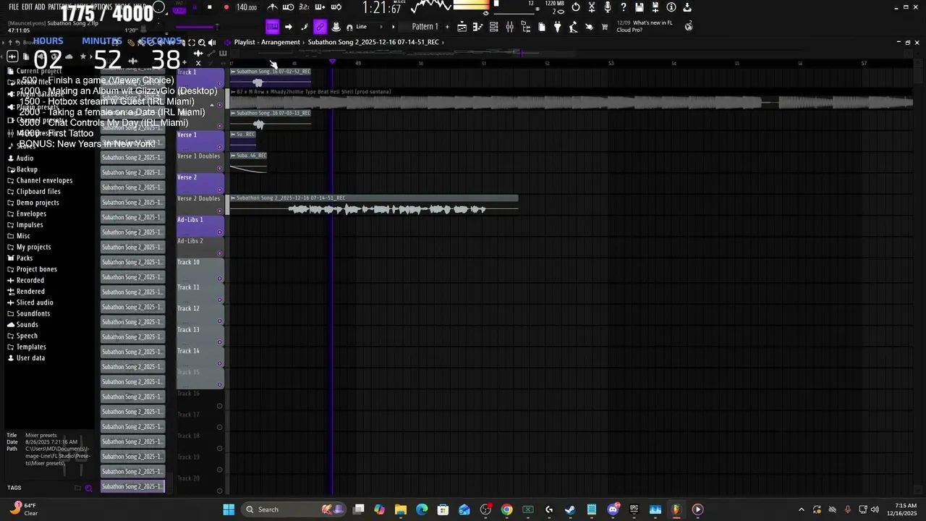Open the My projects folder

(x=33, y=247)
